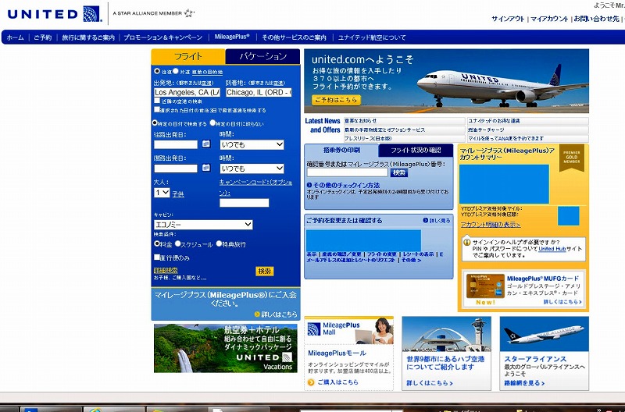
Task: Open 大人 passenger count dropdown
Action: click(x=162, y=193)
